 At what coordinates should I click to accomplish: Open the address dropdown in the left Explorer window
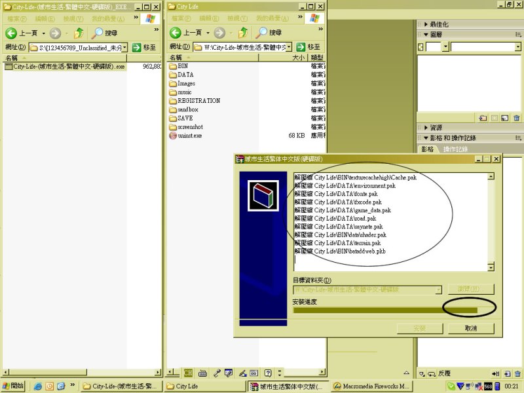pos(124,47)
